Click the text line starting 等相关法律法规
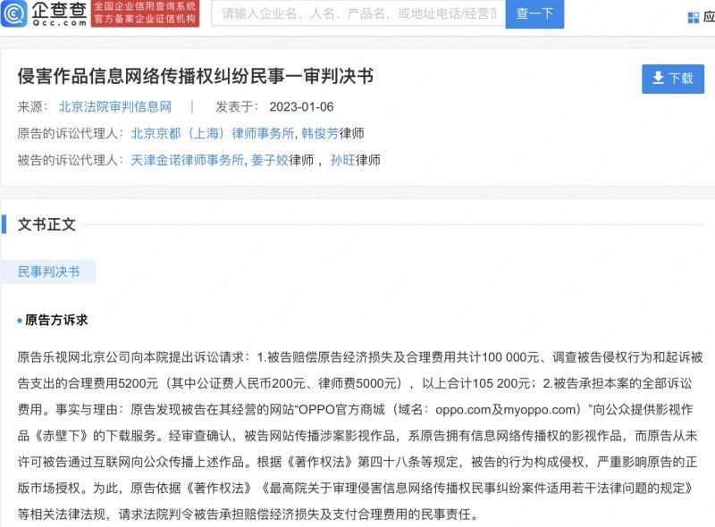The width and height of the screenshot is (715, 527). point(248,514)
